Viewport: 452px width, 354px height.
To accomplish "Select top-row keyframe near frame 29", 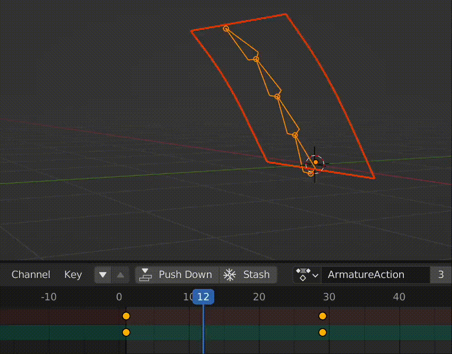I will (x=322, y=316).
